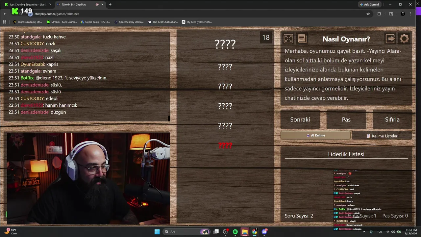This screenshot has height=237, width=421.
Task: Click the red ???? hidden word
Action: [x=225, y=145]
